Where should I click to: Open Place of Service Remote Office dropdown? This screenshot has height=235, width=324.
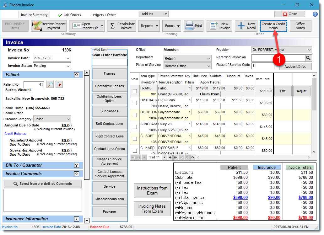pos(209,66)
